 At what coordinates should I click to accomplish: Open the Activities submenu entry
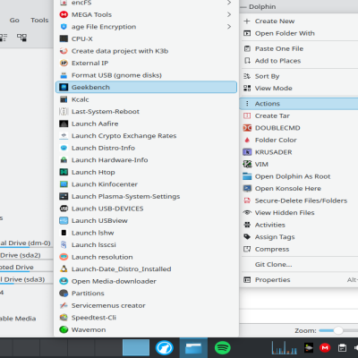point(299,225)
